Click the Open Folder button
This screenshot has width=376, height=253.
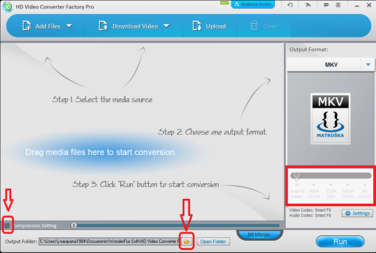tap(213, 242)
